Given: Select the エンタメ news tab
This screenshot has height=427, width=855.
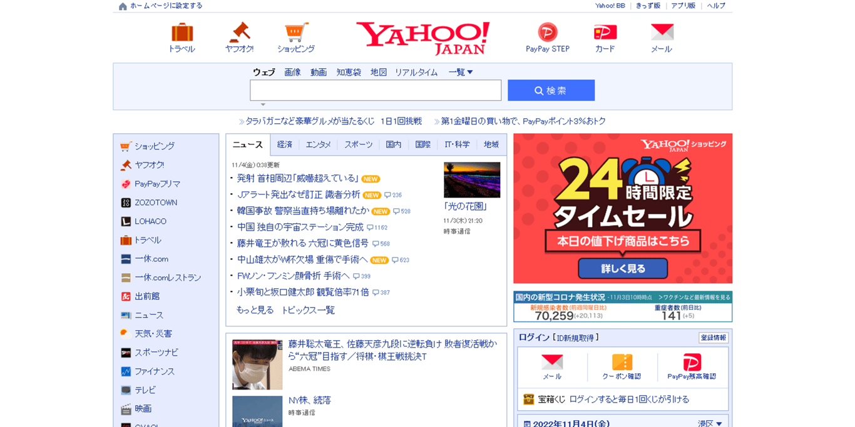Looking at the screenshot, I should point(319,144).
